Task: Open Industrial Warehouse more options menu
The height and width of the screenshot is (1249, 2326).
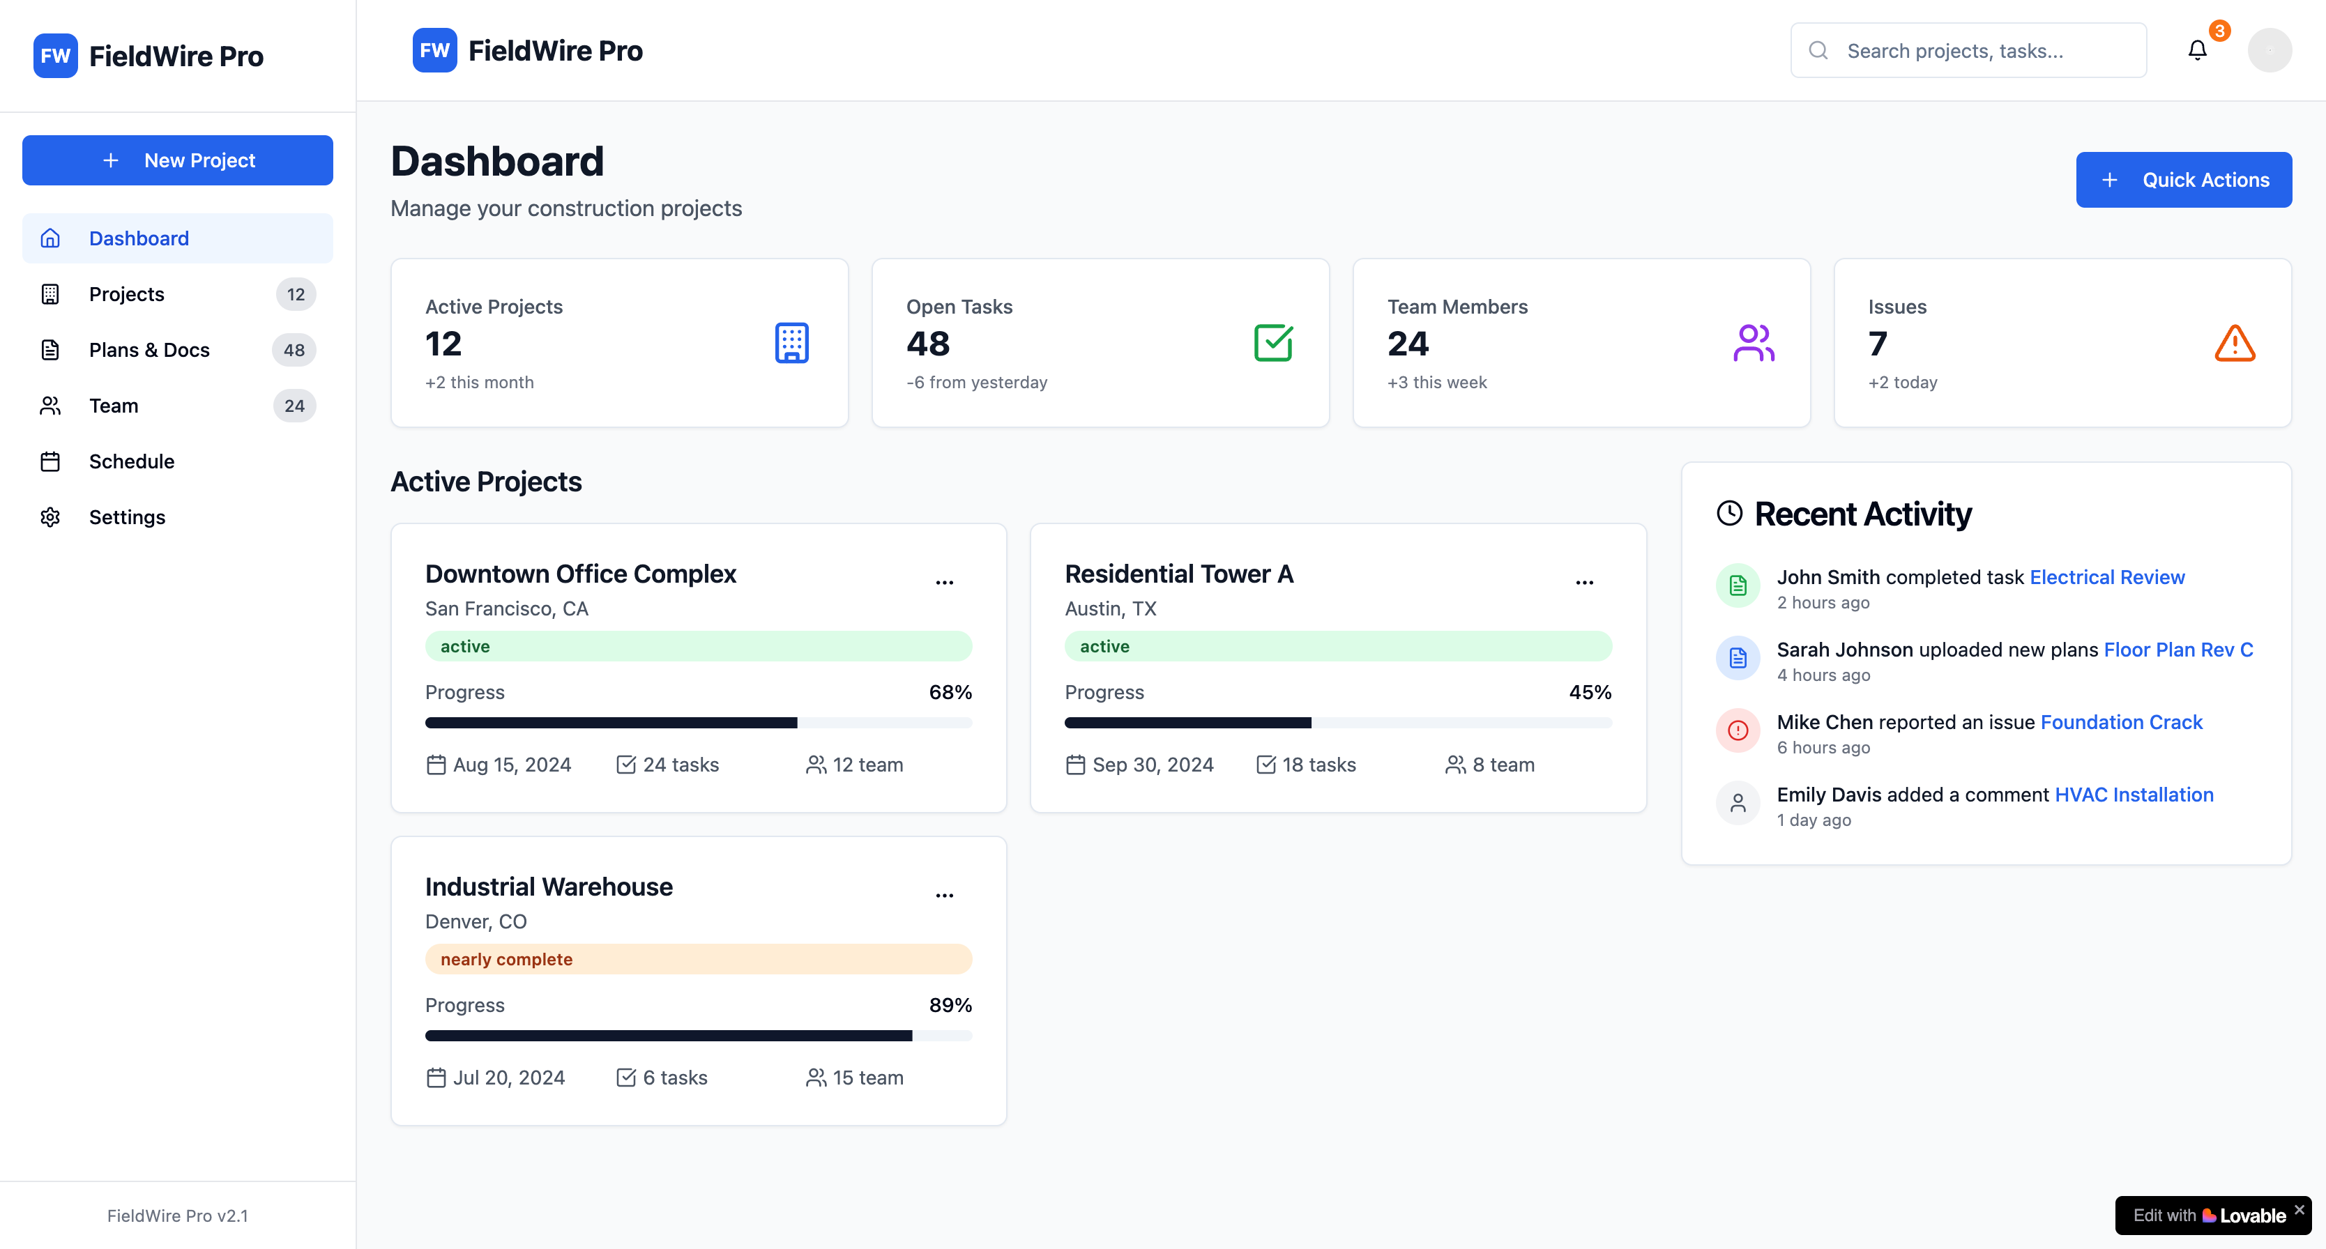Action: 945,896
